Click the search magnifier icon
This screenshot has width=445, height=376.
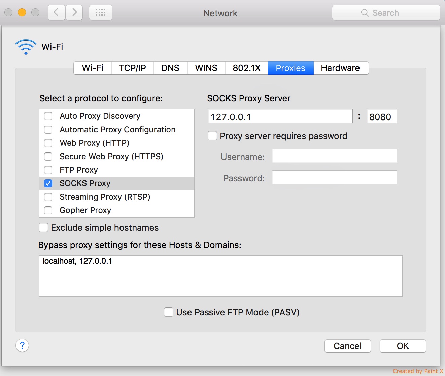[365, 13]
